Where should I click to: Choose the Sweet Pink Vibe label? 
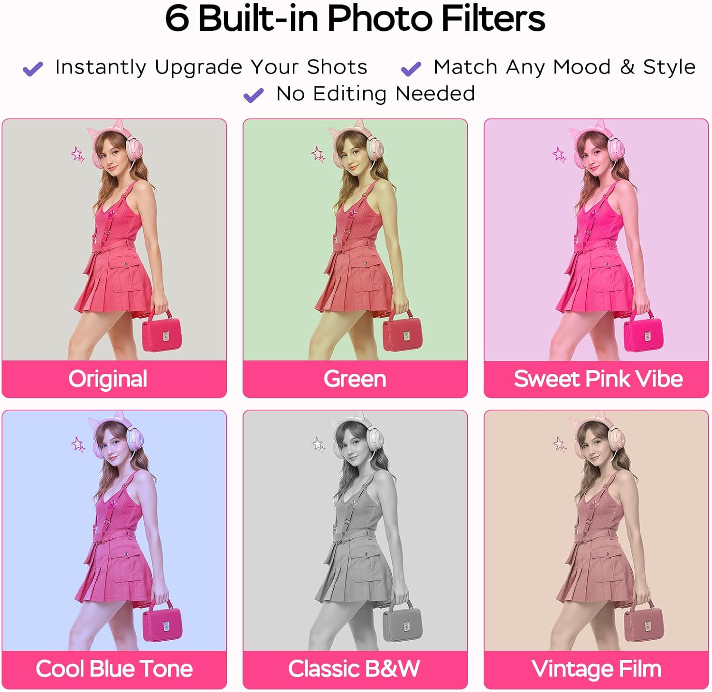pyautogui.click(x=598, y=379)
